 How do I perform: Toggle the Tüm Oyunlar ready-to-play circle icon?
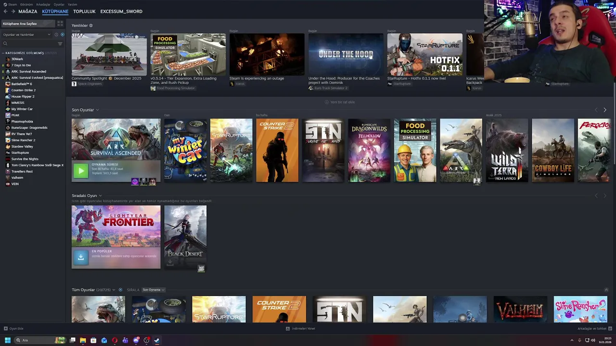click(x=120, y=290)
